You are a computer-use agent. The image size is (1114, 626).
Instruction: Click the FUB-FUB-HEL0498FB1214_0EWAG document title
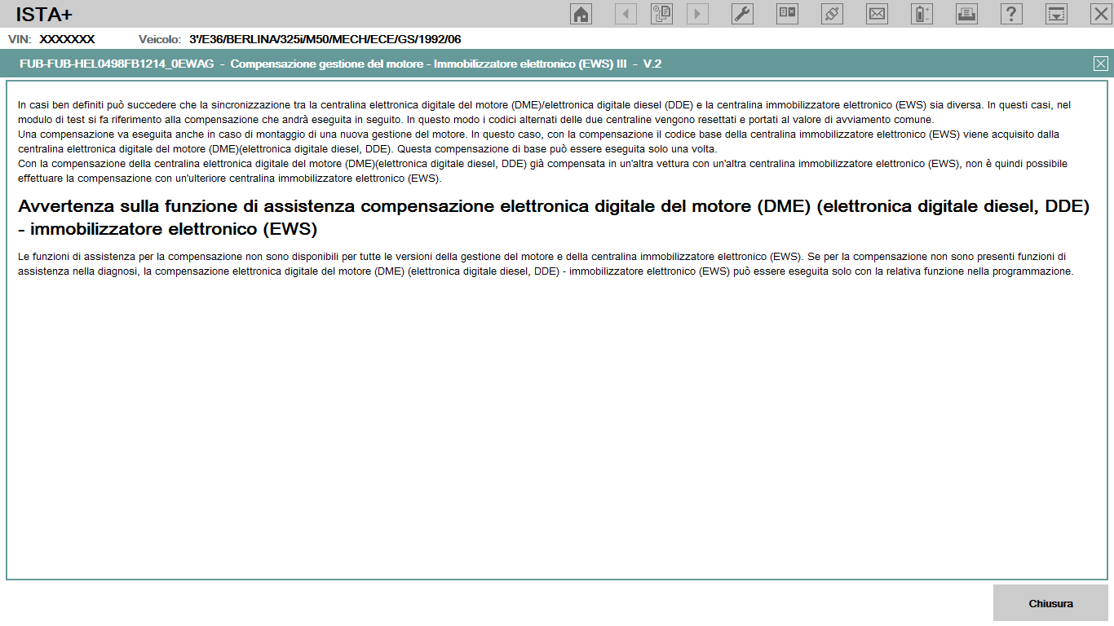tap(116, 64)
